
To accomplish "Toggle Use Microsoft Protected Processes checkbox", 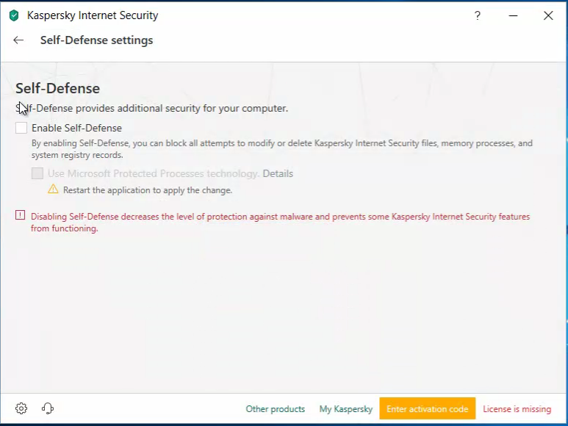I will (37, 173).
